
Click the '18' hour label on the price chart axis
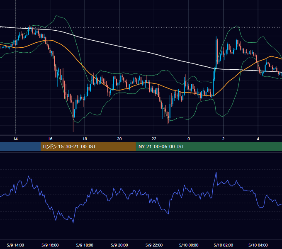point(85,139)
